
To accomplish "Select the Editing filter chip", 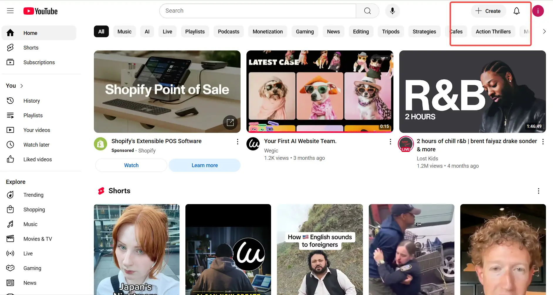I will click(361, 31).
